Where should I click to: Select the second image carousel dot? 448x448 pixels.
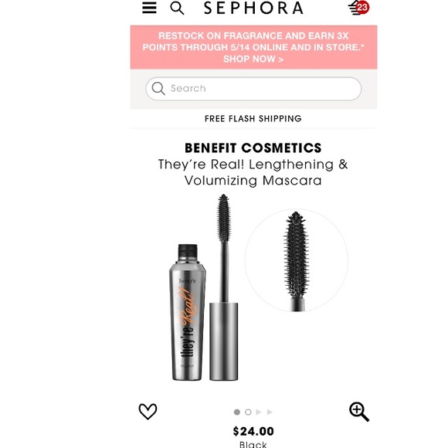(x=248, y=412)
